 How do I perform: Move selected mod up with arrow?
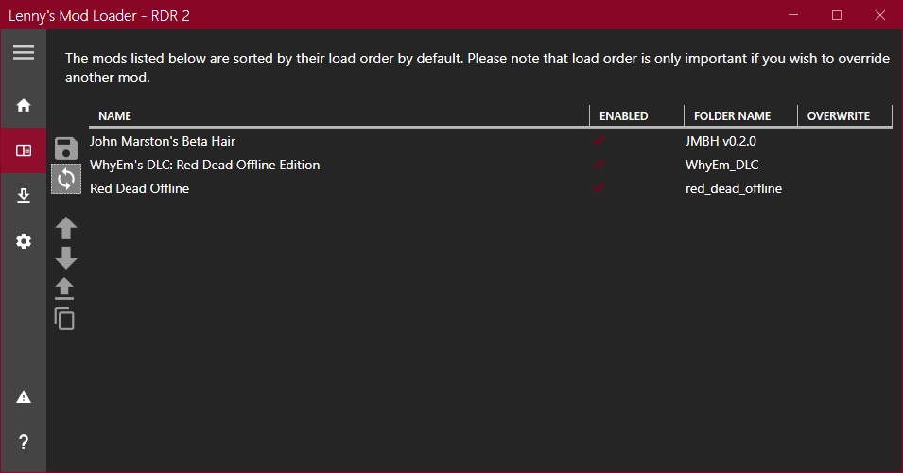65,228
